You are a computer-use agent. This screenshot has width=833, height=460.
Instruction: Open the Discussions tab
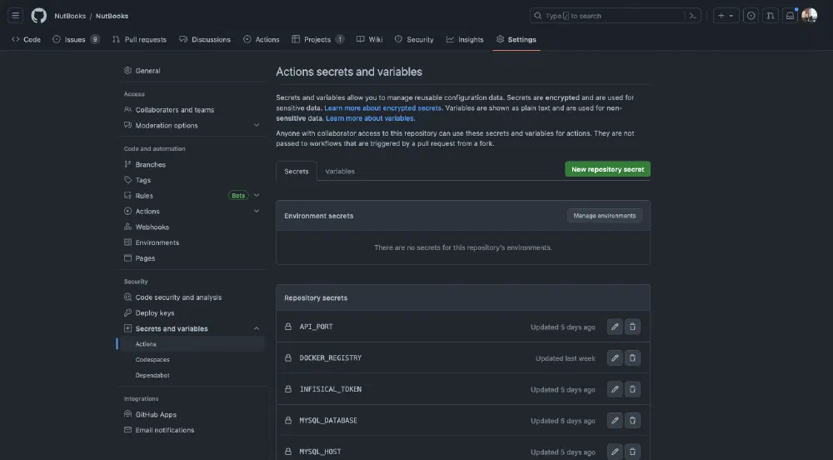click(205, 39)
